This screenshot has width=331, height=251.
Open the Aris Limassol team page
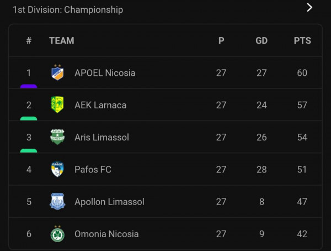(102, 137)
